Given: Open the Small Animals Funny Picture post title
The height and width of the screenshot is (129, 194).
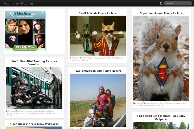Looking at the screenshot, I should (x=98, y=13).
